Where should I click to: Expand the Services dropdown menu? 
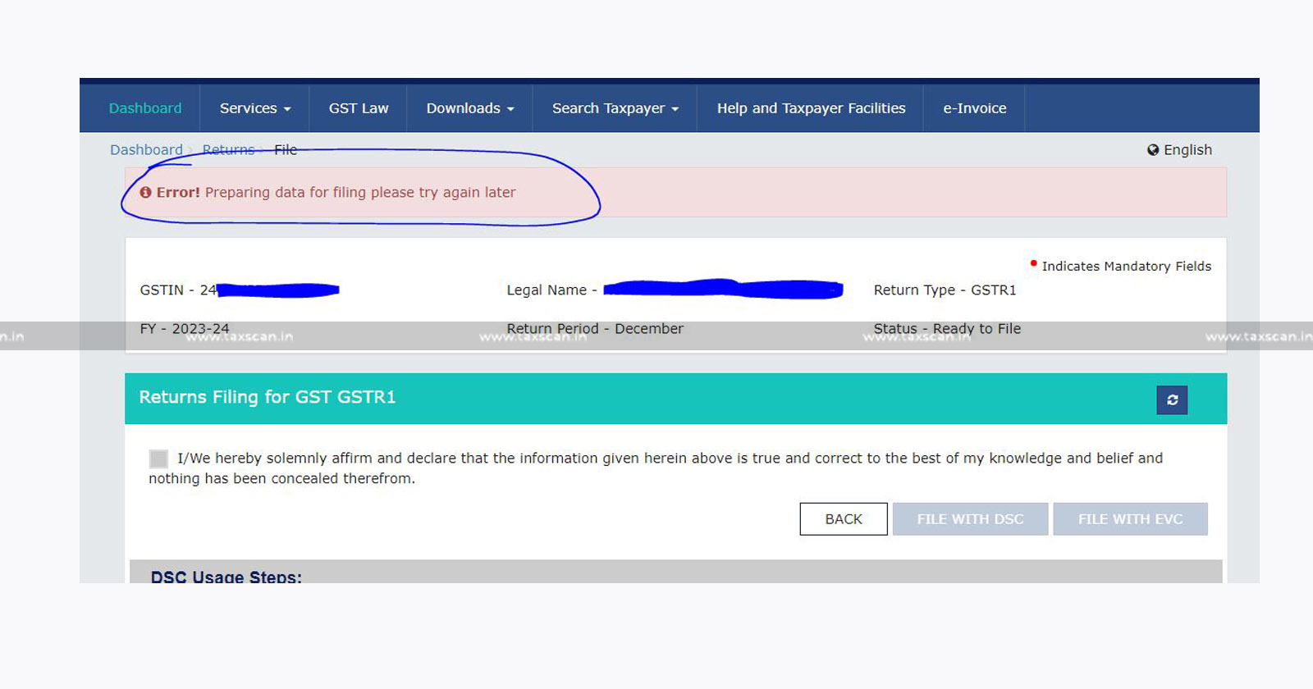point(254,108)
